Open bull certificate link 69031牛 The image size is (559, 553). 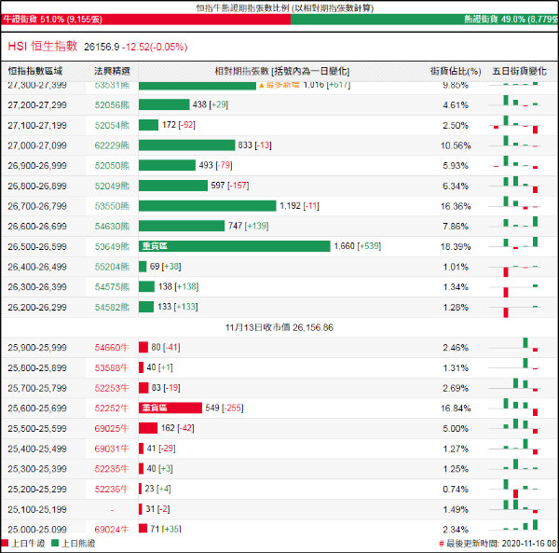coord(112,449)
